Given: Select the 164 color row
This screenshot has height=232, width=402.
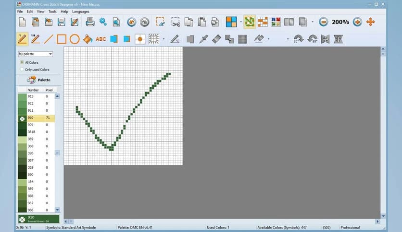Looking at the screenshot, I should click(36, 182).
